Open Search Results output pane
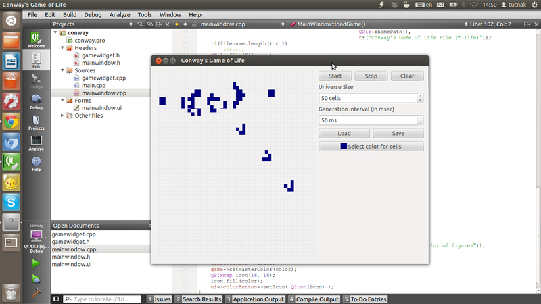 (198, 299)
